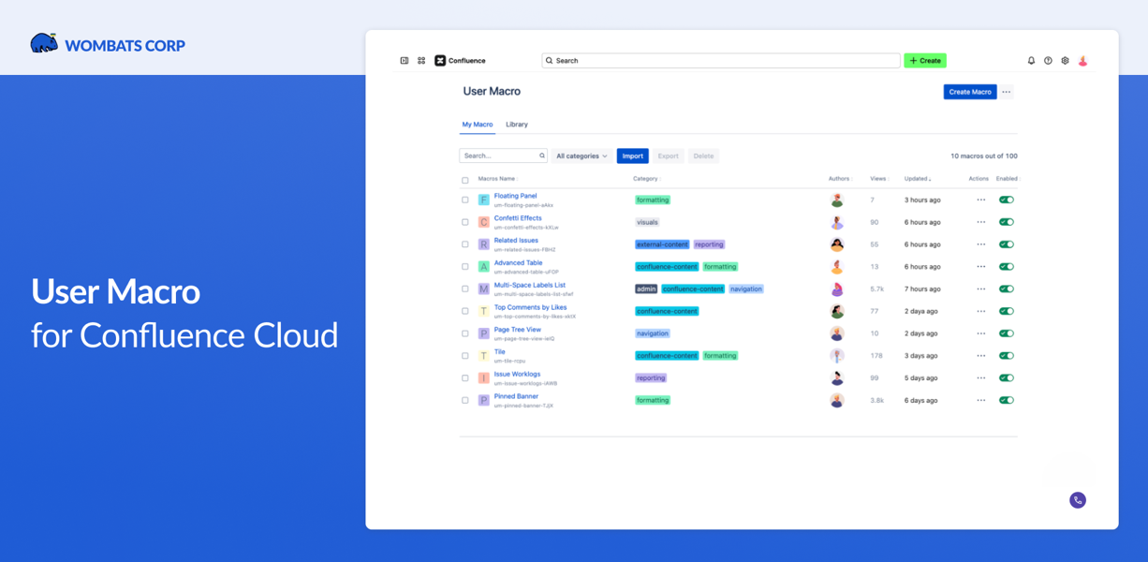Collapse the sidebar with the panel icon
This screenshot has width=1148, height=562.
coord(405,61)
